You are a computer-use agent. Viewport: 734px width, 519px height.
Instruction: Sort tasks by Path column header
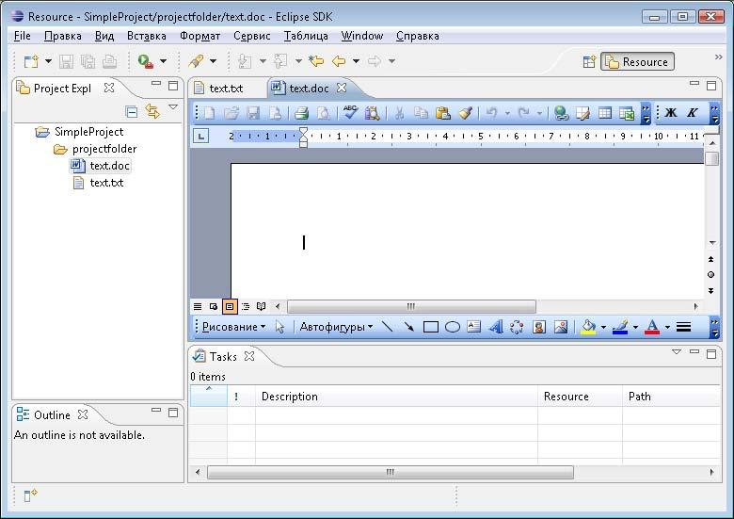[671, 397]
